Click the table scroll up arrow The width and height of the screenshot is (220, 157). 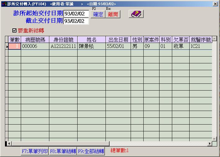point(214,39)
